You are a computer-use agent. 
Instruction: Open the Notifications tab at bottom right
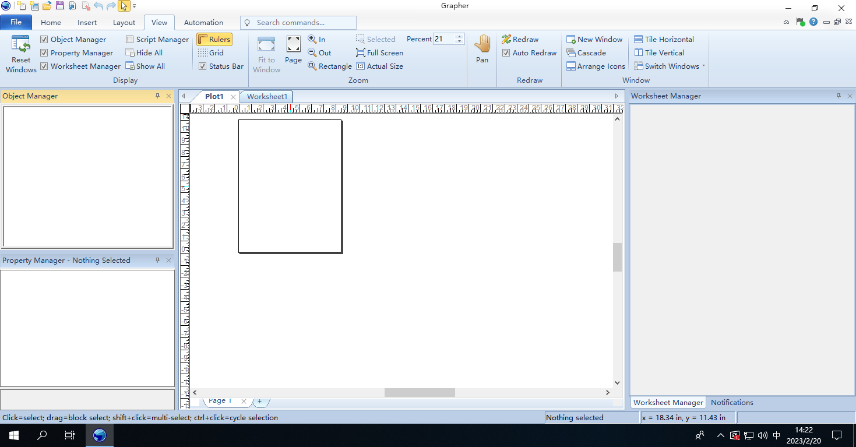[732, 402]
